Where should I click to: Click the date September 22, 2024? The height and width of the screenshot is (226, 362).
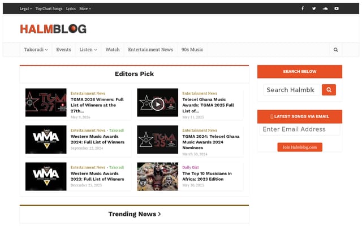tap(87, 148)
